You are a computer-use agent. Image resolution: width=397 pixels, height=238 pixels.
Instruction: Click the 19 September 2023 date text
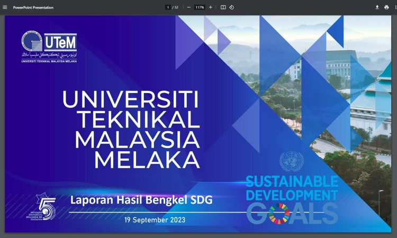(155, 219)
